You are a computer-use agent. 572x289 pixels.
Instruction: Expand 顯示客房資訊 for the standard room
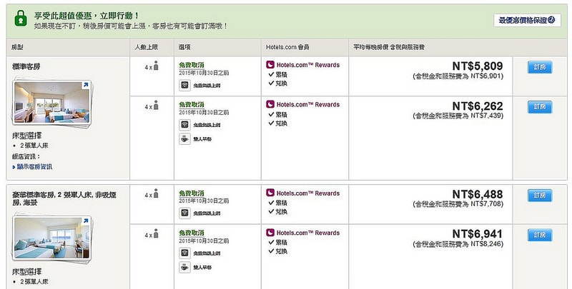point(34,166)
